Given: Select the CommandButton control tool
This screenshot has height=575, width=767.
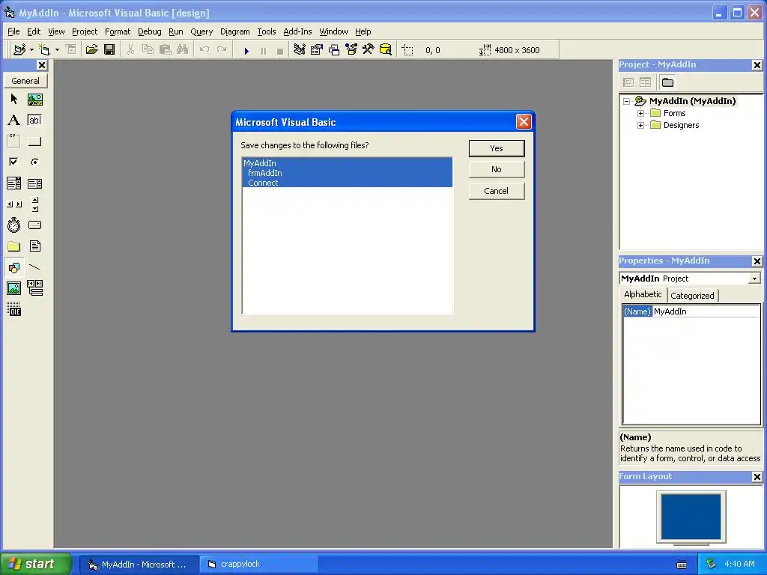Looking at the screenshot, I should 34,141.
